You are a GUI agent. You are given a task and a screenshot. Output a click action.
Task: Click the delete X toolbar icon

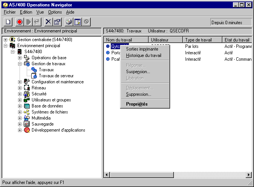pos(48,22)
